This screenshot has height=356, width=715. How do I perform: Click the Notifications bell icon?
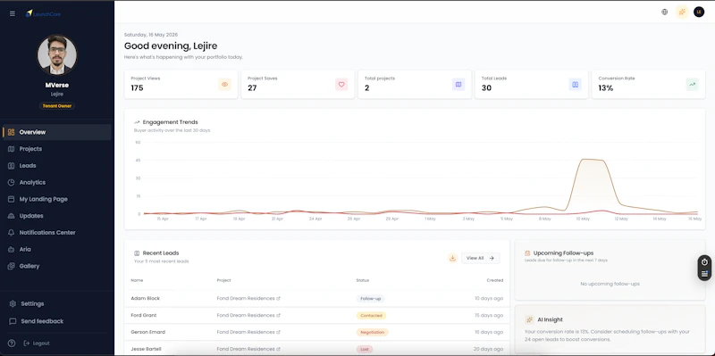tap(11, 232)
